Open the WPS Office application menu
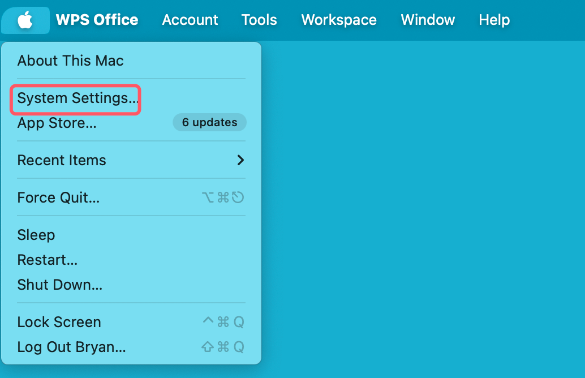The image size is (585, 378). (97, 20)
